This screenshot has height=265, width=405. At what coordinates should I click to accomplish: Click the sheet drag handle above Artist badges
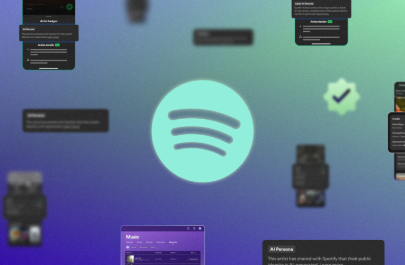49,16
